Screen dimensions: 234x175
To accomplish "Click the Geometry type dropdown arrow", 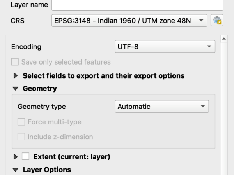I will pyautogui.click(x=203, y=106).
